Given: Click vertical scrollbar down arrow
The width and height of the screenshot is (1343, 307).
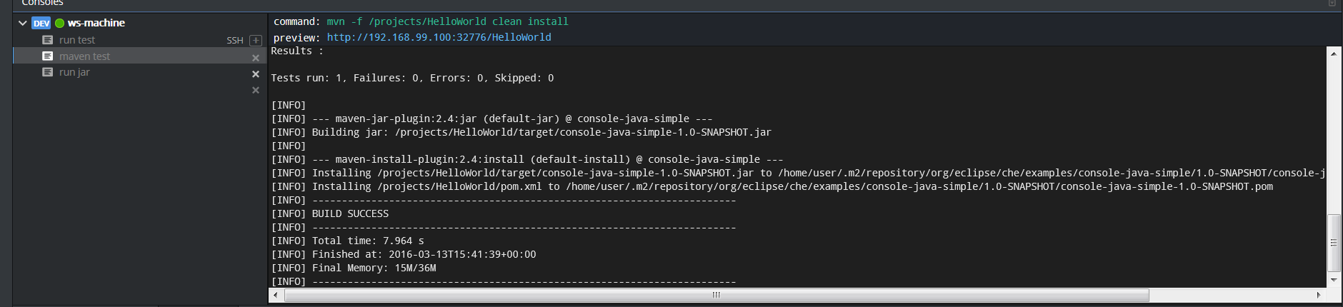Looking at the screenshot, I should 1333,281.
